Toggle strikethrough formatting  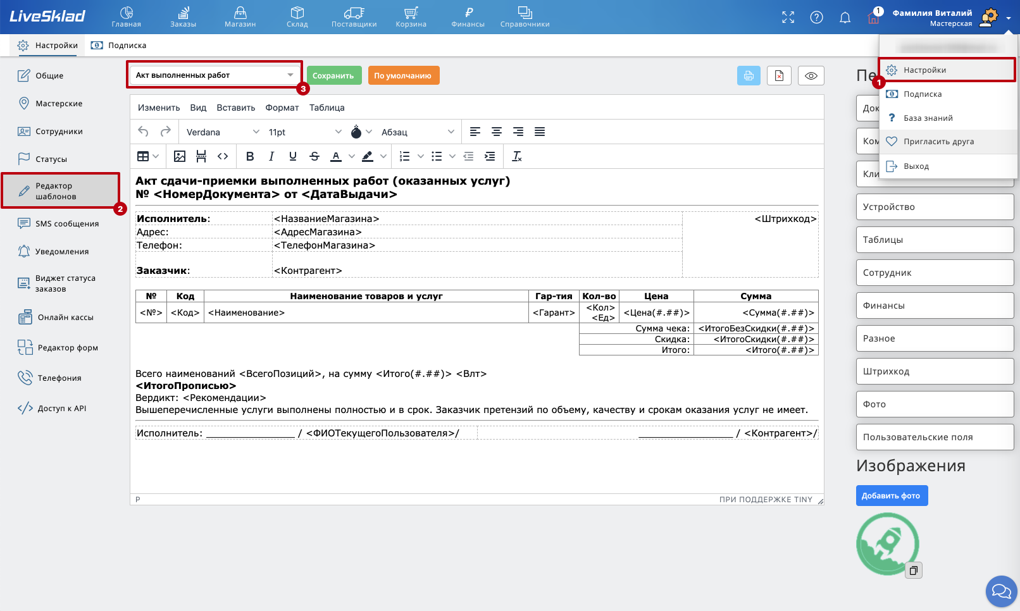(x=314, y=156)
